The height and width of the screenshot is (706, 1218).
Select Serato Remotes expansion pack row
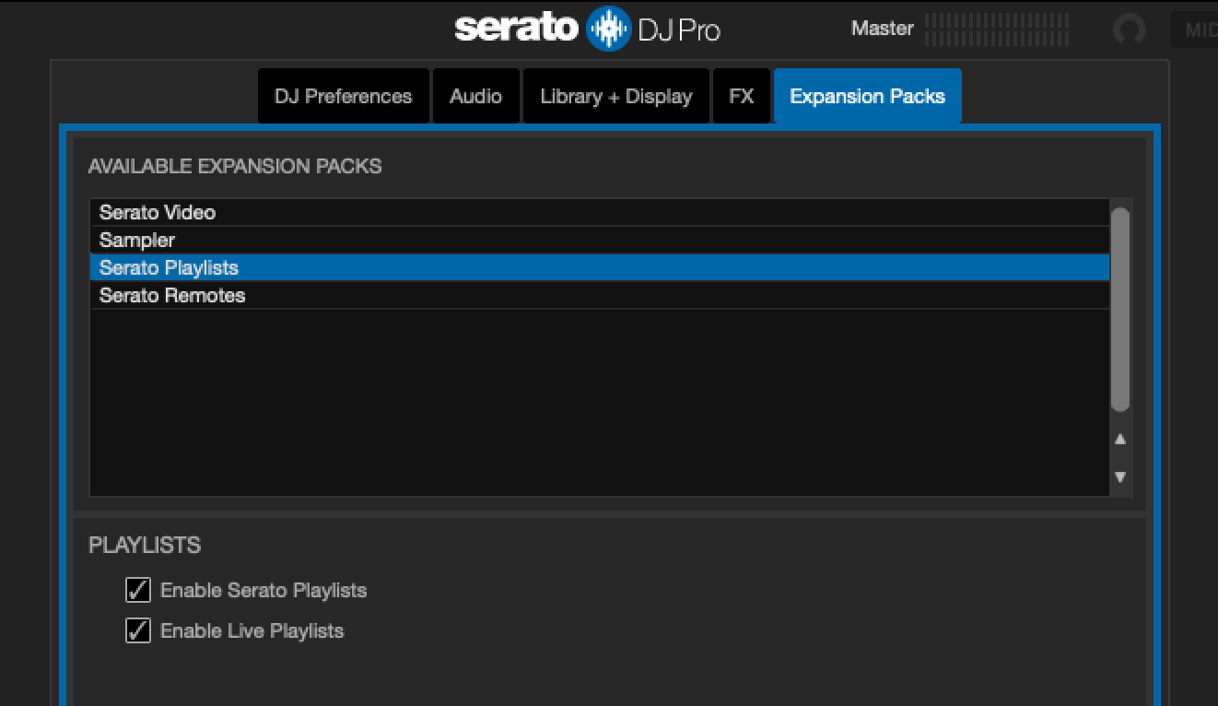pyautogui.click(x=600, y=295)
